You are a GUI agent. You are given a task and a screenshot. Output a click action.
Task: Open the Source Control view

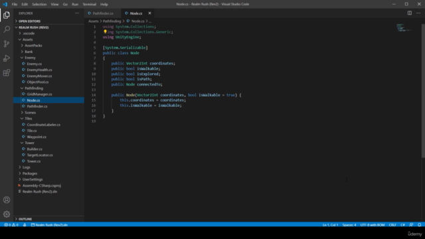[7, 44]
